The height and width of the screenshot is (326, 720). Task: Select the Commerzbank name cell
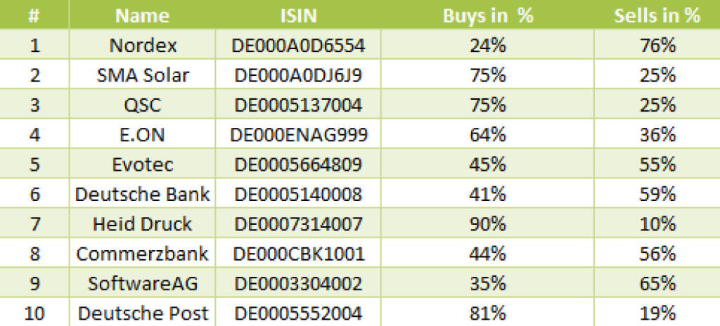point(143,254)
